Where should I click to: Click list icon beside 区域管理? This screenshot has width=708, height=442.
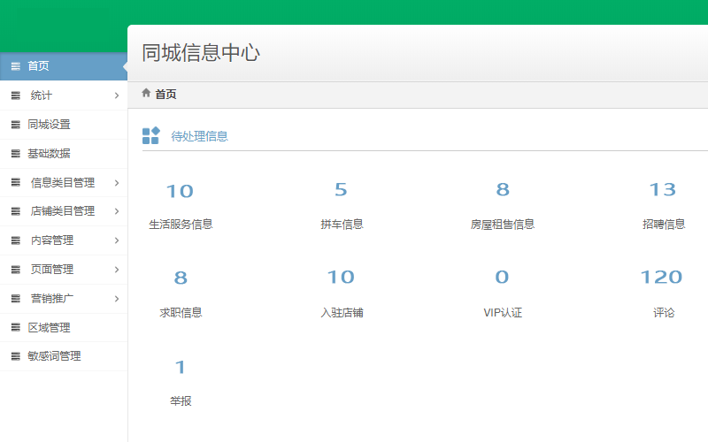click(x=15, y=328)
